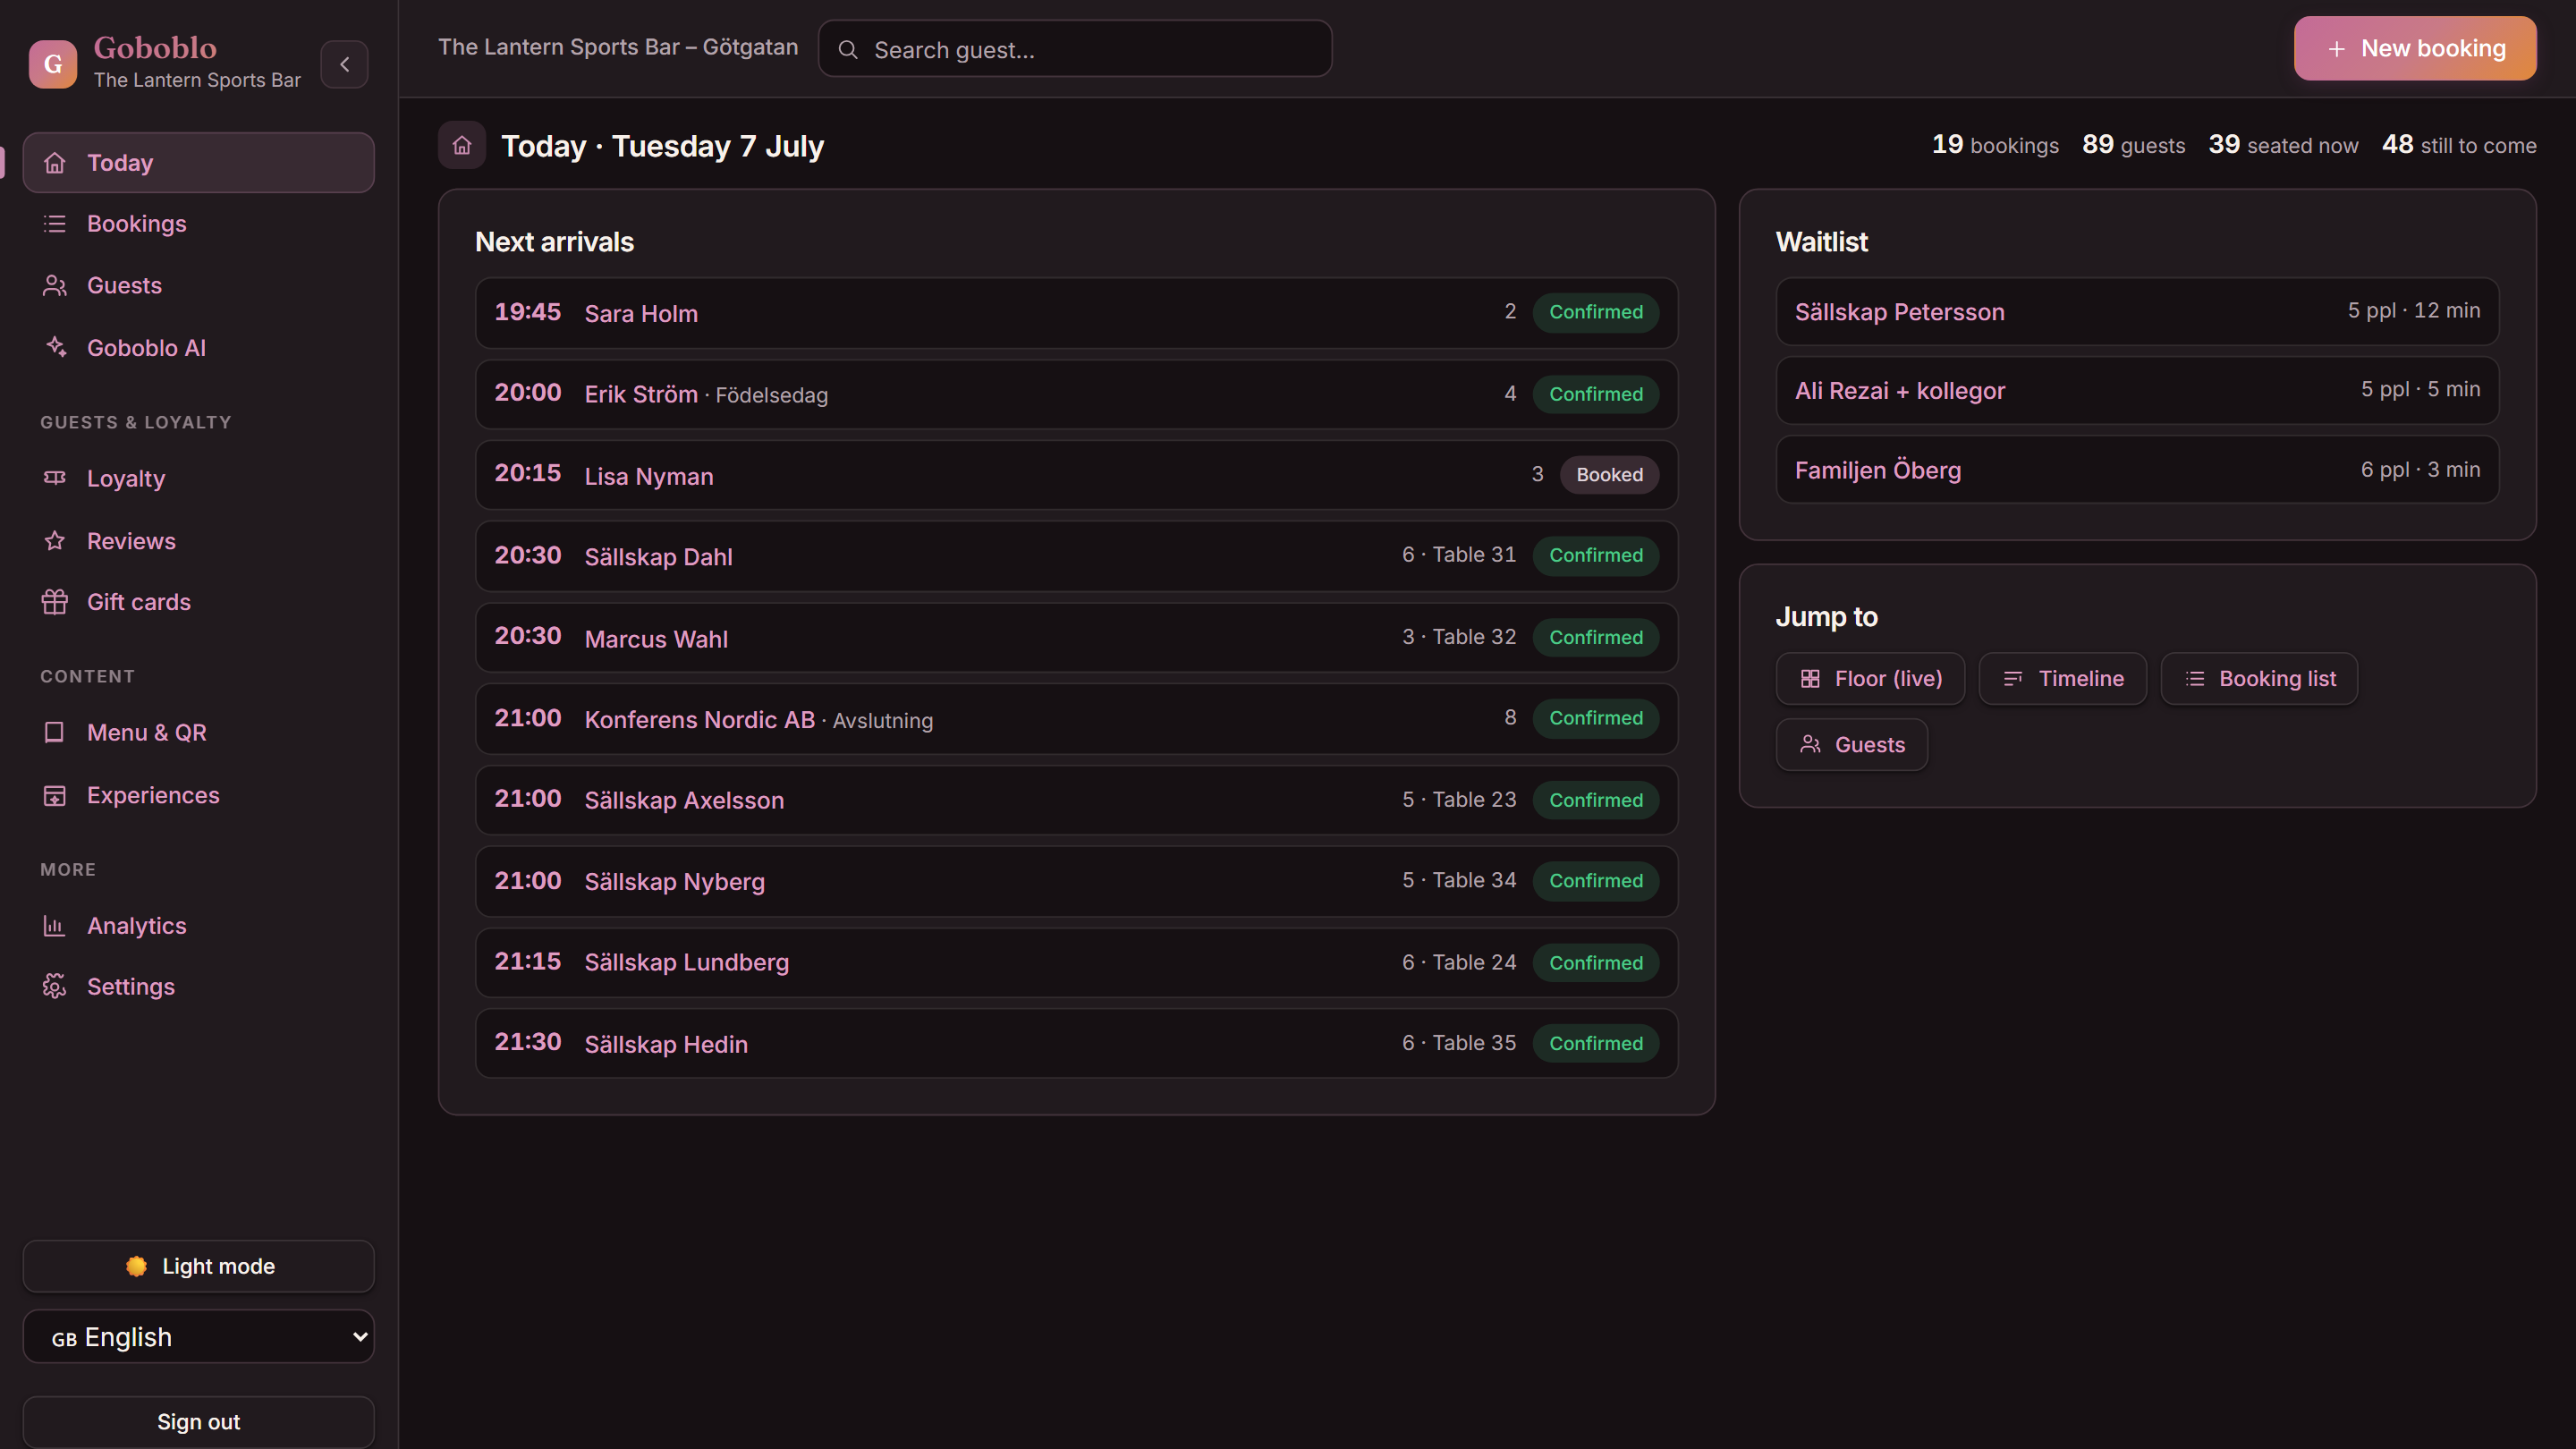
Task: Select Sällskap Axelsson row
Action: pos(1077,800)
